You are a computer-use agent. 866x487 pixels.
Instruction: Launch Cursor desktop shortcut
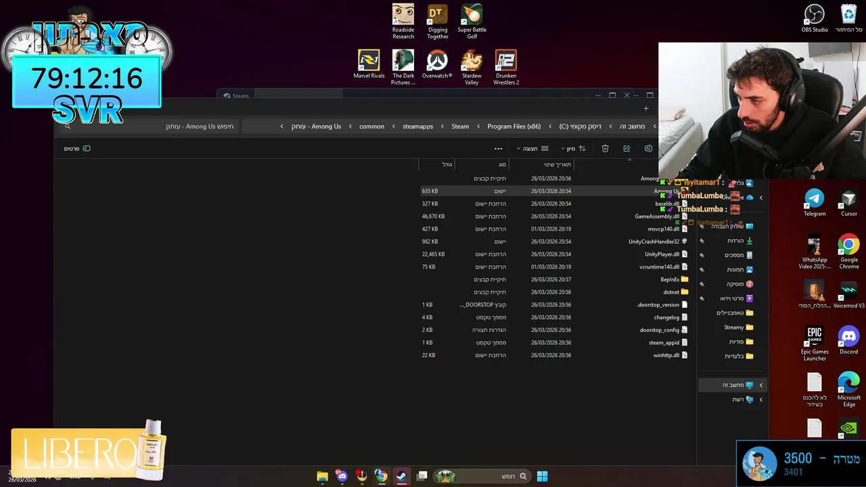click(849, 203)
